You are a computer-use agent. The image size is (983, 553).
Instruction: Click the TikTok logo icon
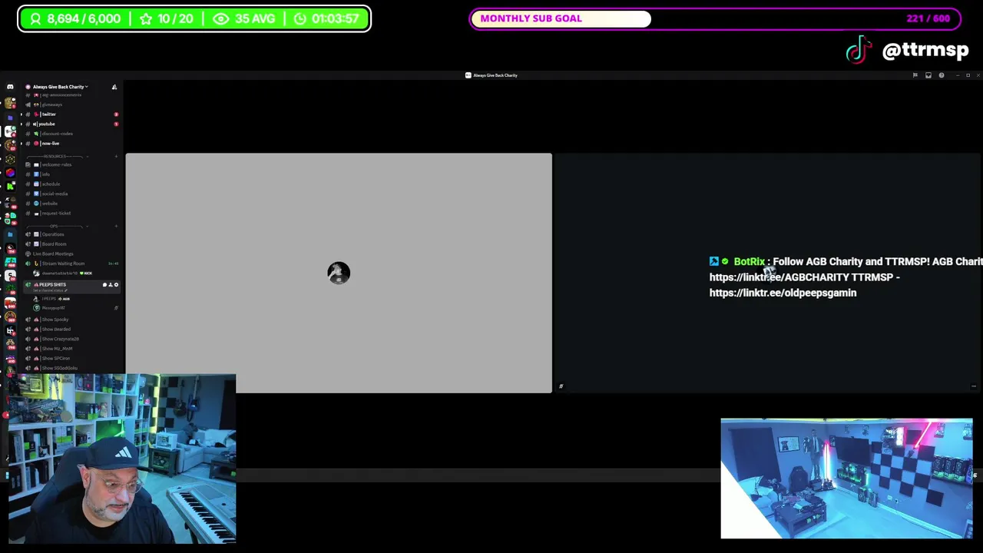click(859, 50)
